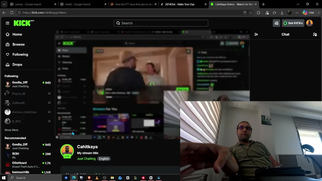Expand Following list with Show More
The height and width of the screenshot is (181, 322).
tap(11, 130)
